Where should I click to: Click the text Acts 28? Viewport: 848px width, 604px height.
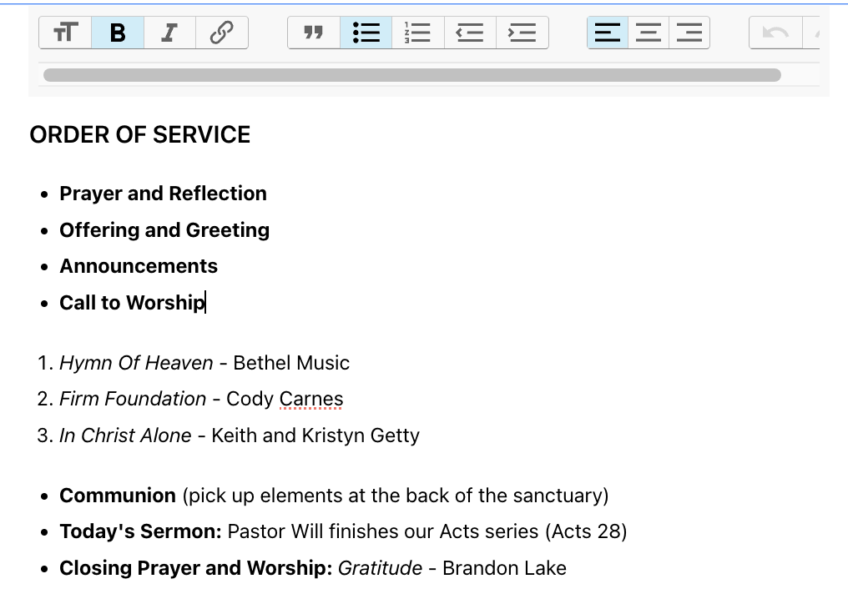click(x=586, y=531)
